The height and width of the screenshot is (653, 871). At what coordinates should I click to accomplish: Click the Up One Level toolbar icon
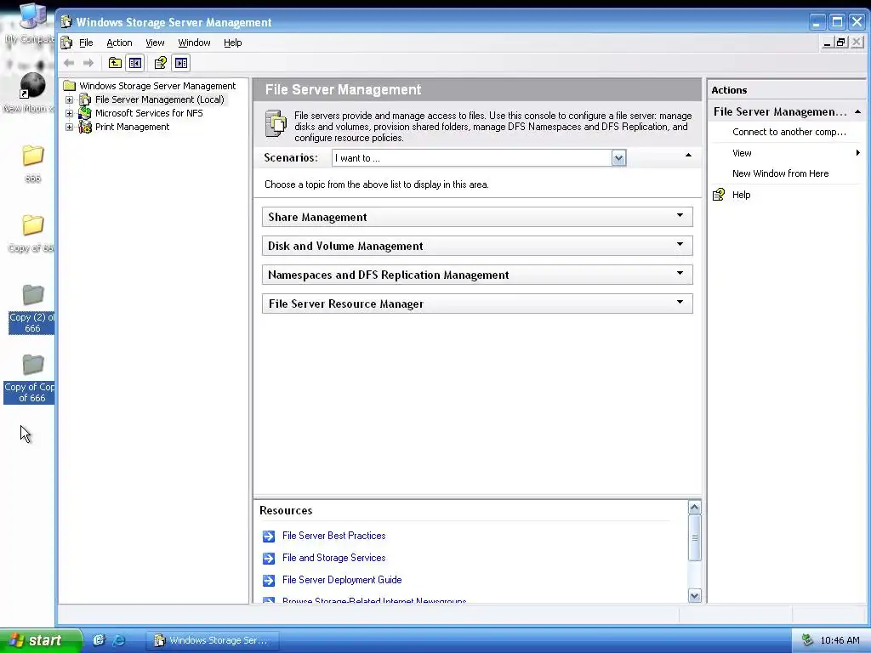(115, 63)
